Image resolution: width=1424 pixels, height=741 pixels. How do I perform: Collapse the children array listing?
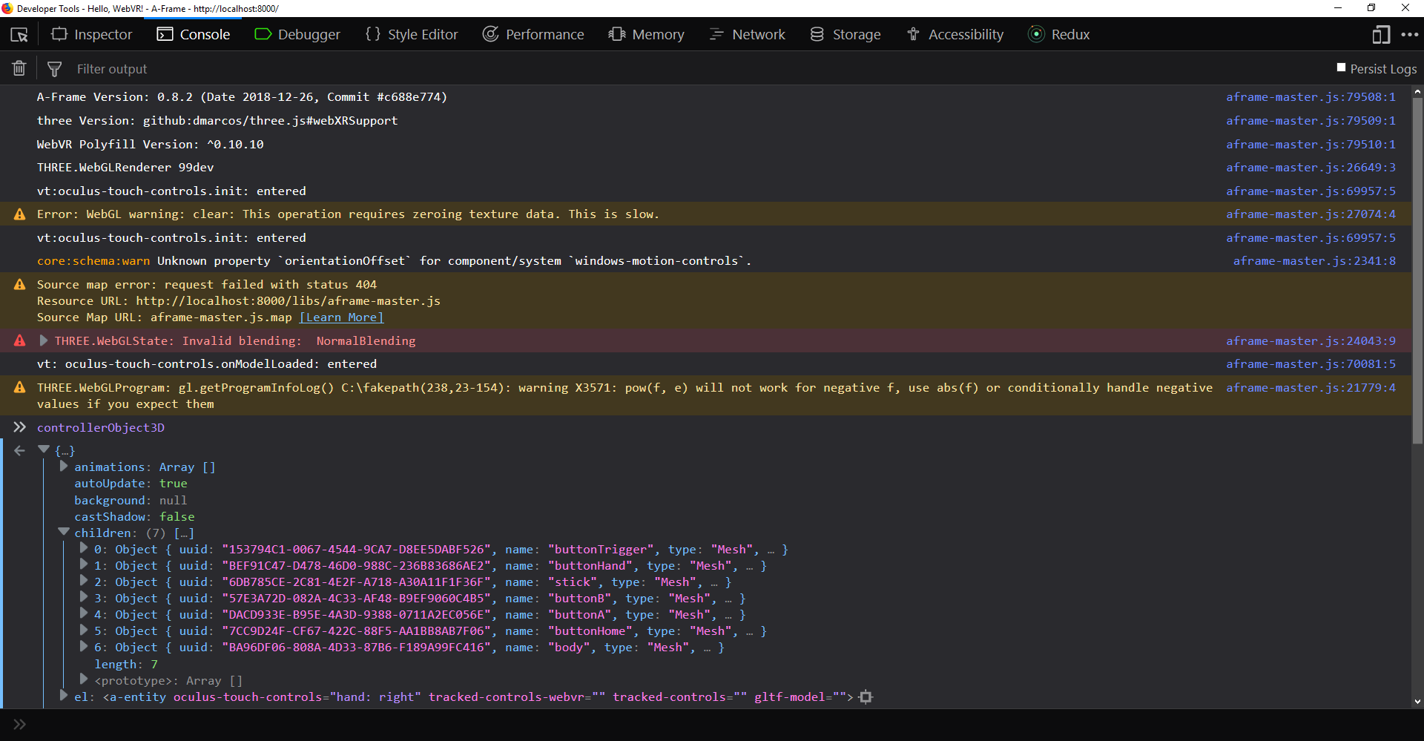pyautogui.click(x=64, y=532)
